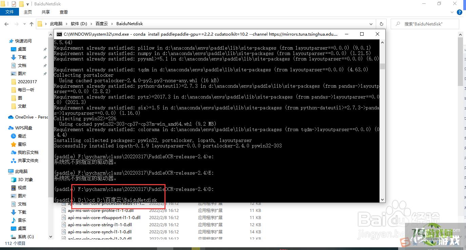Click the pin icon beside 文档 in 快速访问
466x250 pixels.
pos(45,66)
